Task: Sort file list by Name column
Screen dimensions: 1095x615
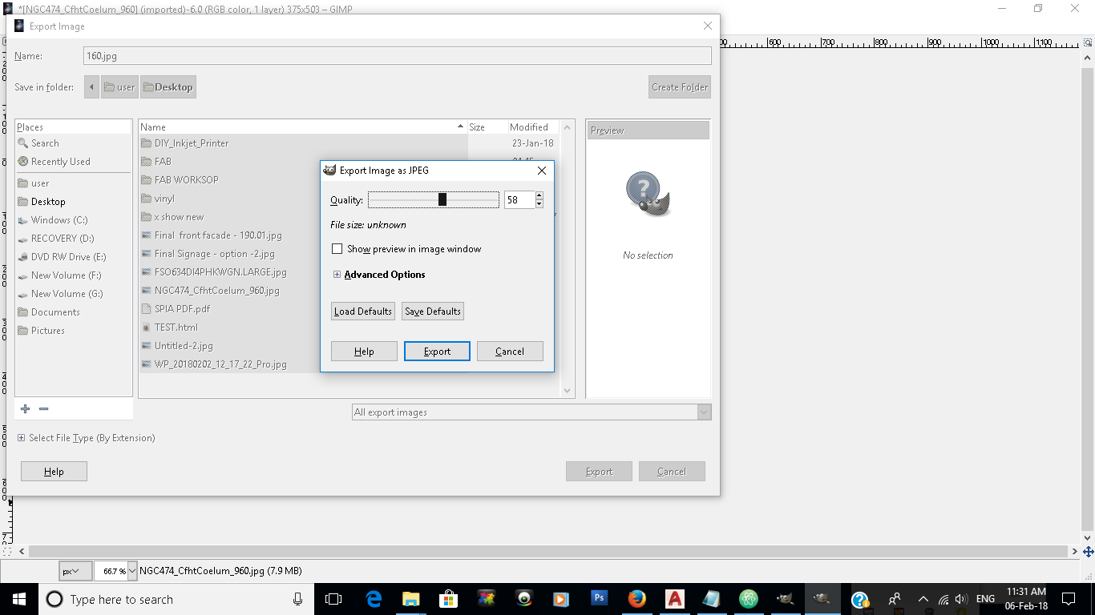Action: click(302, 127)
